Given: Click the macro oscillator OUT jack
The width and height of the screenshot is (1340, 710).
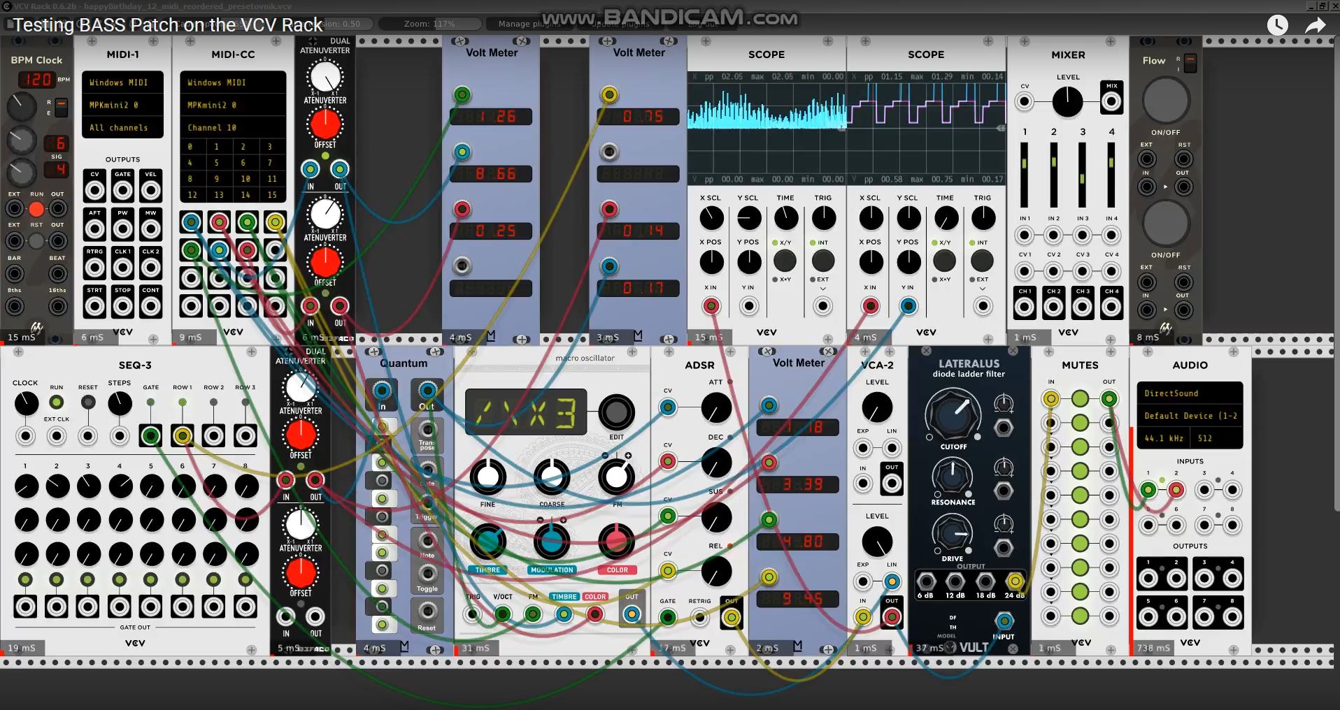Looking at the screenshot, I should pos(632,614).
